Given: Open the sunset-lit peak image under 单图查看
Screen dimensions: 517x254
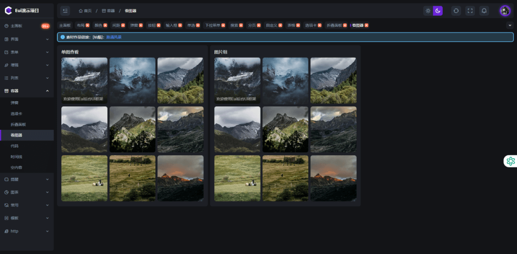Looking at the screenshot, I should [x=180, y=179].
